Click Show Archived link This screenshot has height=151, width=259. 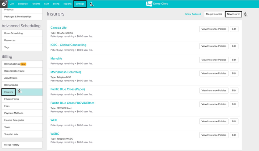193,14
